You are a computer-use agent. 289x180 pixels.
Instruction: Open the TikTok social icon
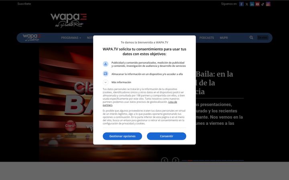pos(263,4)
